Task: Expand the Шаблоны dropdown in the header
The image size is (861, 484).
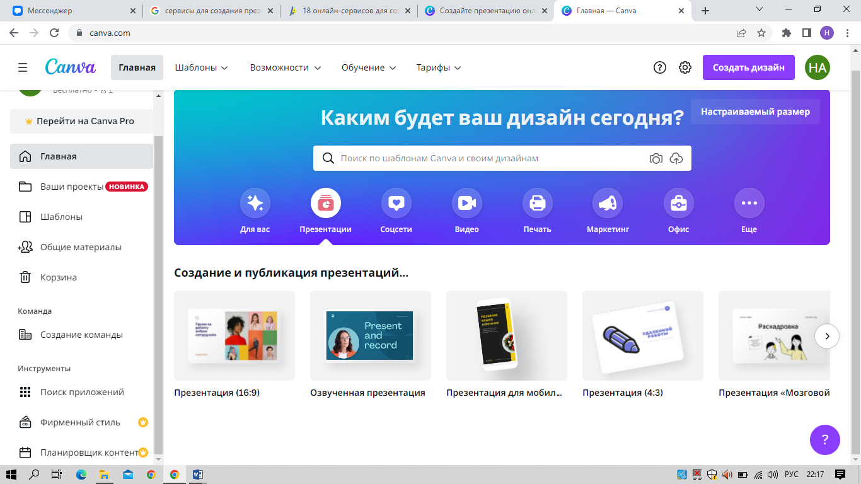Action: [x=202, y=67]
